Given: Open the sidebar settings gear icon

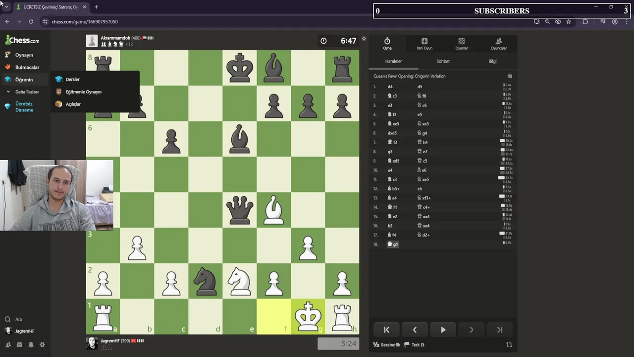Looking at the screenshot, I should 42,345.
